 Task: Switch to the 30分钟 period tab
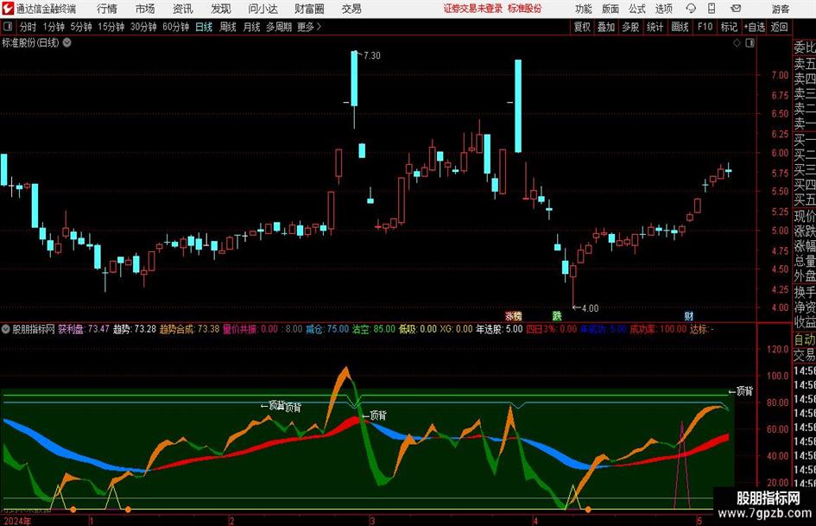coord(143,27)
